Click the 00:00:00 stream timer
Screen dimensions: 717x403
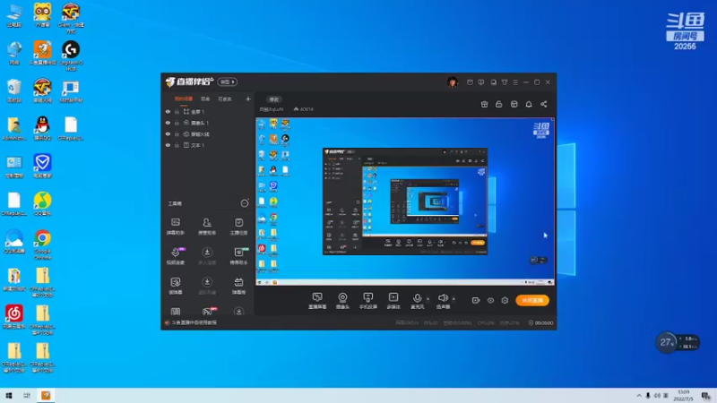pos(541,323)
